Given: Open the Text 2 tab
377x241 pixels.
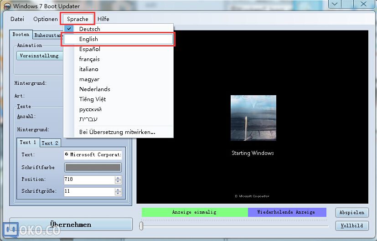Looking at the screenshot, I should (50, 143).
